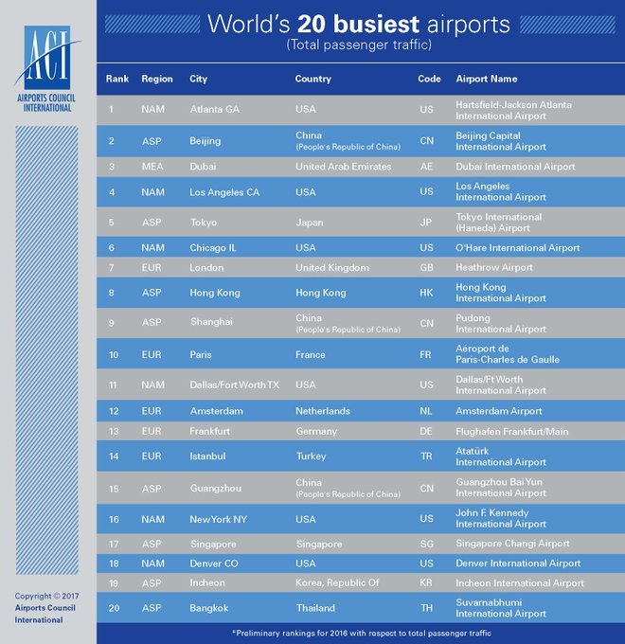Select 'Tokyo International (Haneda) Airport'
Screen dimensions: 625x644
click(498, 223)
